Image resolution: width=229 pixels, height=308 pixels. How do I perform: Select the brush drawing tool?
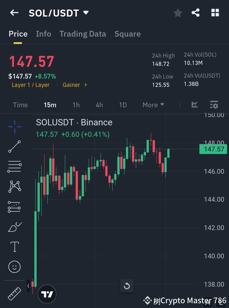pyautogui.click(x=14, y=227)
